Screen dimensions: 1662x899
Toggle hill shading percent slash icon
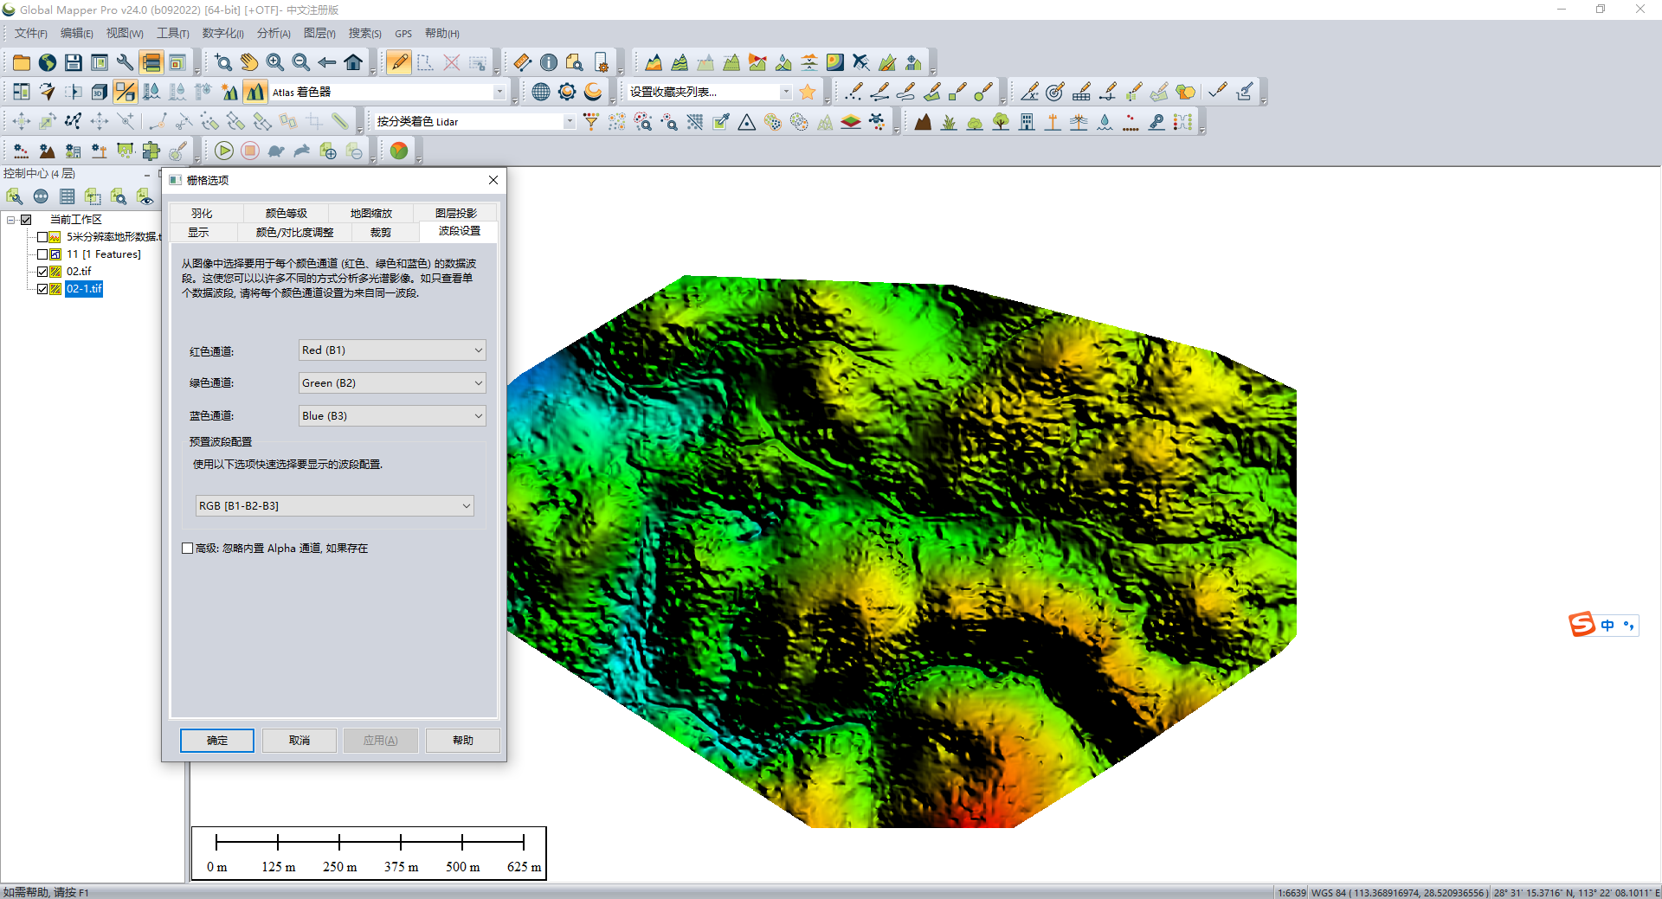[126, 92]
